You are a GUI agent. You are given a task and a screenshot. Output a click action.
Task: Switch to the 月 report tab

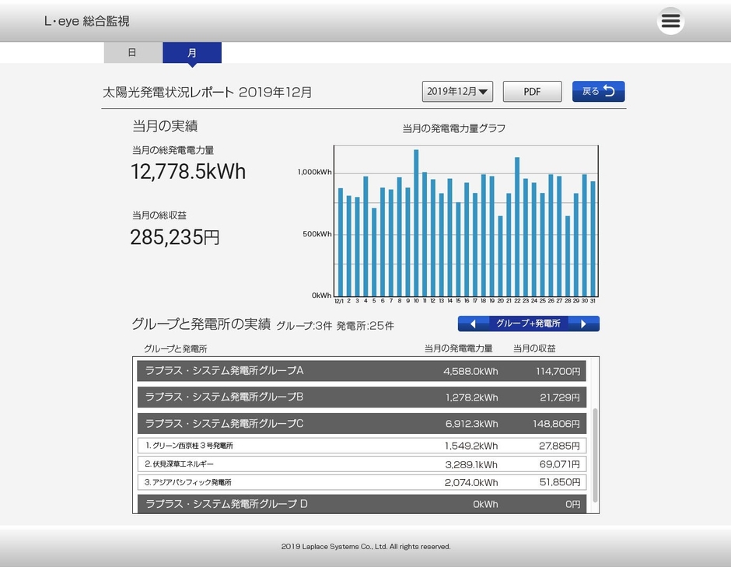point(192,52)
